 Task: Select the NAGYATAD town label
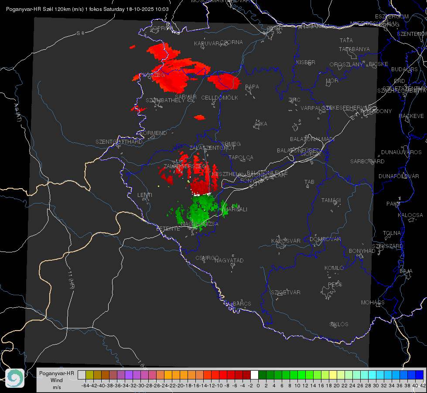coord(229,260)
